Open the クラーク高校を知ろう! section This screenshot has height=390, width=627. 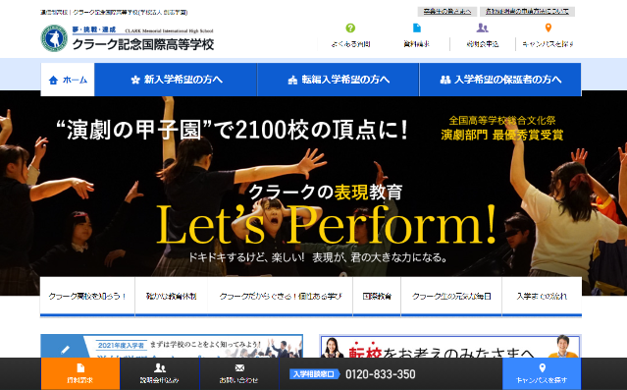pos(87,297)
